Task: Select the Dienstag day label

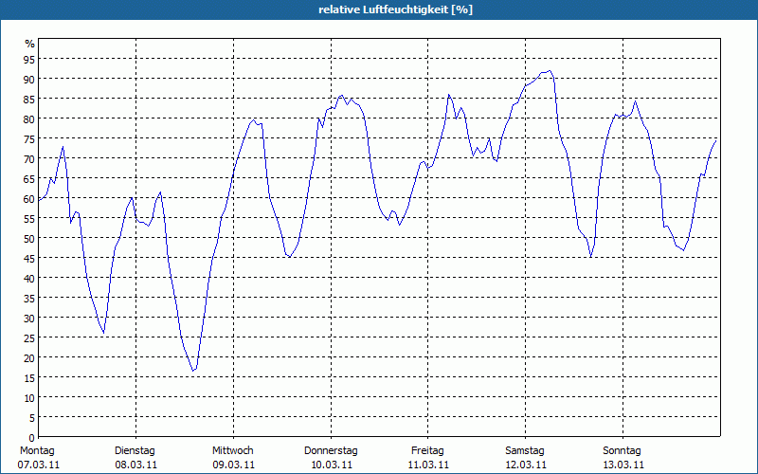Action: 135,450
